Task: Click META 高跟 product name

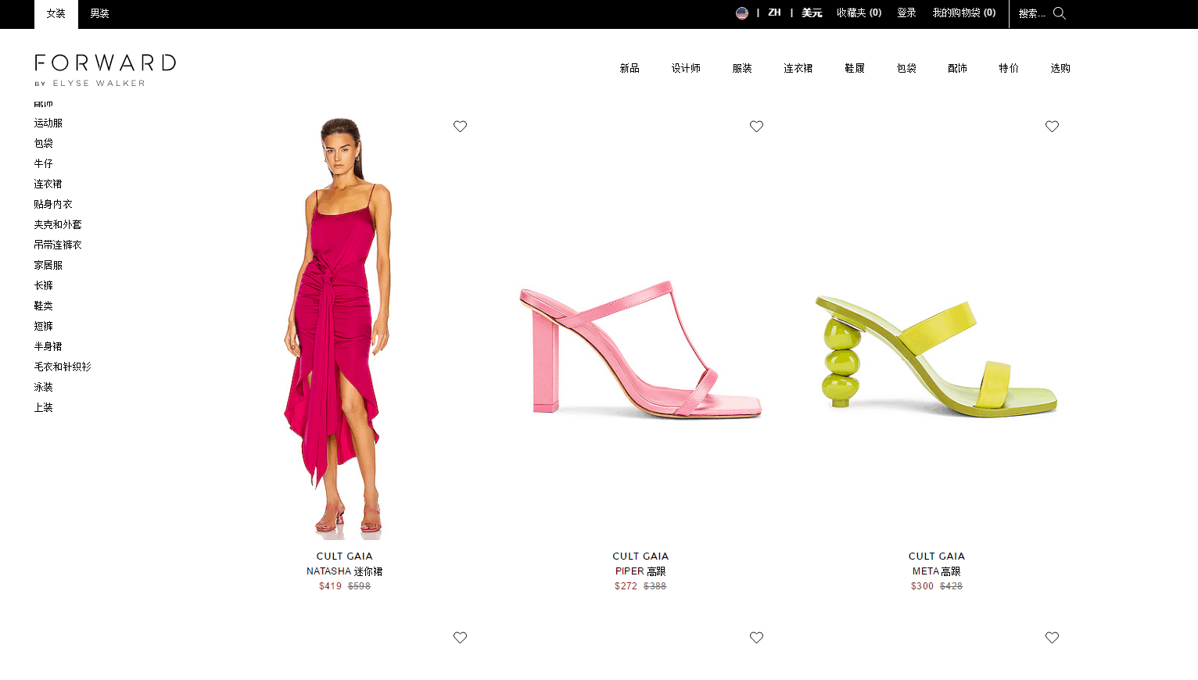Action: tap(937, 571)
